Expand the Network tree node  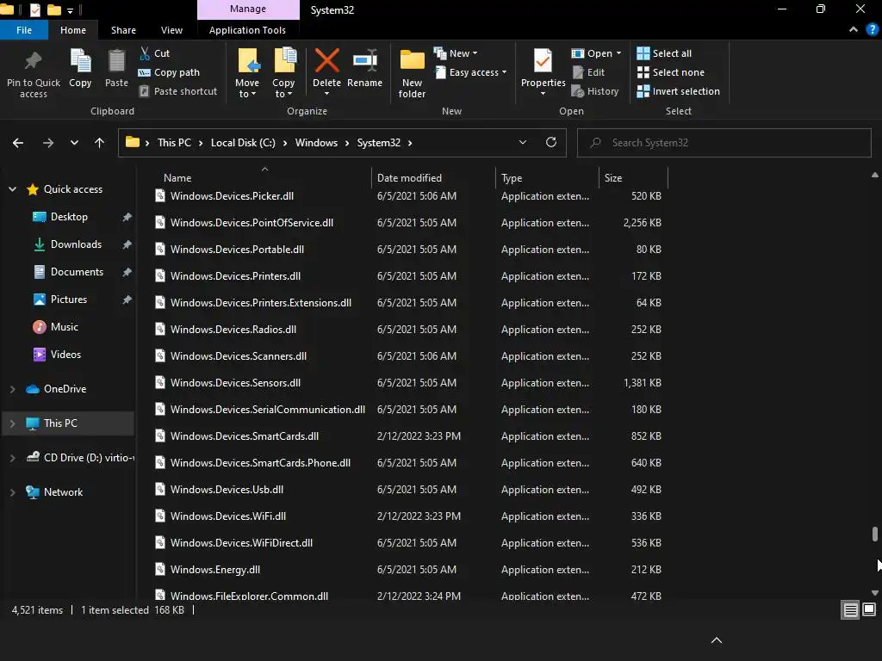12,492
